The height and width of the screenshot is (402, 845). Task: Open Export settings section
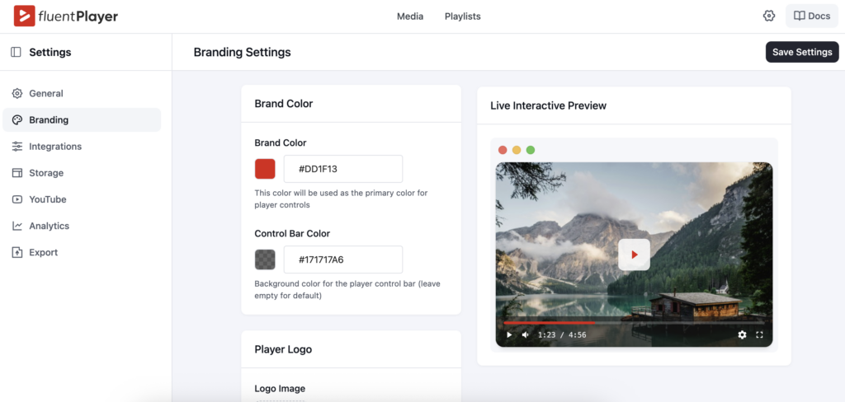point(82,252)
